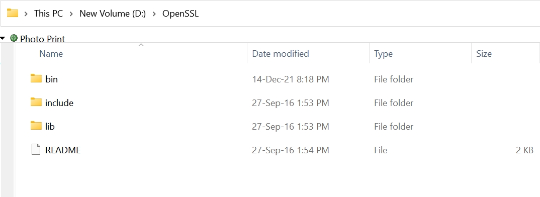
Task: Click the green Photo Print icon
Action: point(14,38)
